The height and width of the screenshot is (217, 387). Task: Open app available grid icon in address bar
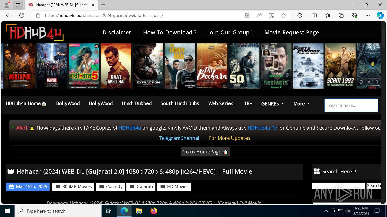pyautogui.click(x=247, y=15)
